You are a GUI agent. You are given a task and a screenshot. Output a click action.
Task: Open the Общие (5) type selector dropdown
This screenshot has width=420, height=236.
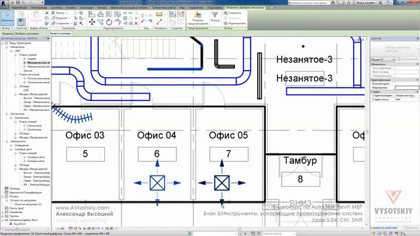(x=383, y=60)
